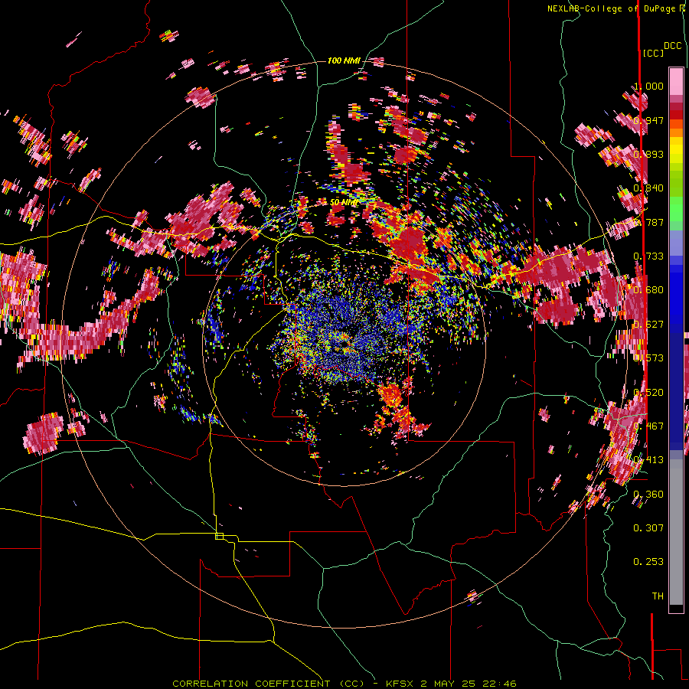Select the 0.947 legend value
The image size is (689, 689).
click(x=648, y=120)
